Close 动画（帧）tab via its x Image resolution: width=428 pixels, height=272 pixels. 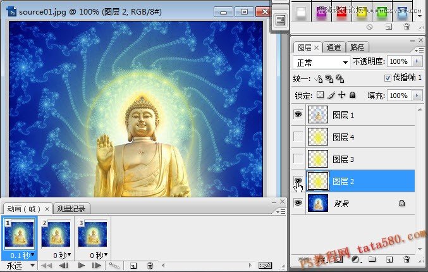47,209
